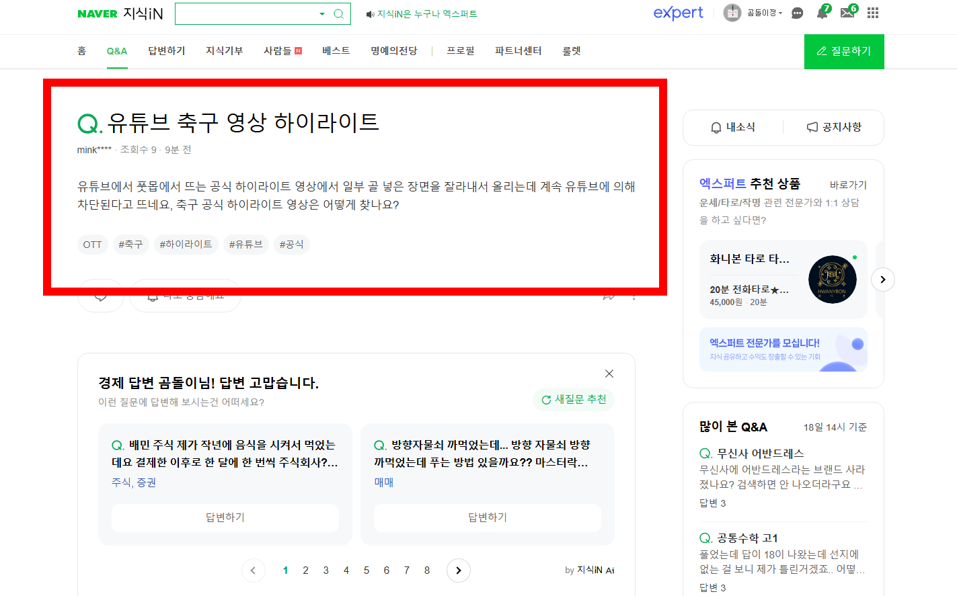Click the green 질문하기 button
The height and width of the screenshot is (596, 957).
[844, 52]
